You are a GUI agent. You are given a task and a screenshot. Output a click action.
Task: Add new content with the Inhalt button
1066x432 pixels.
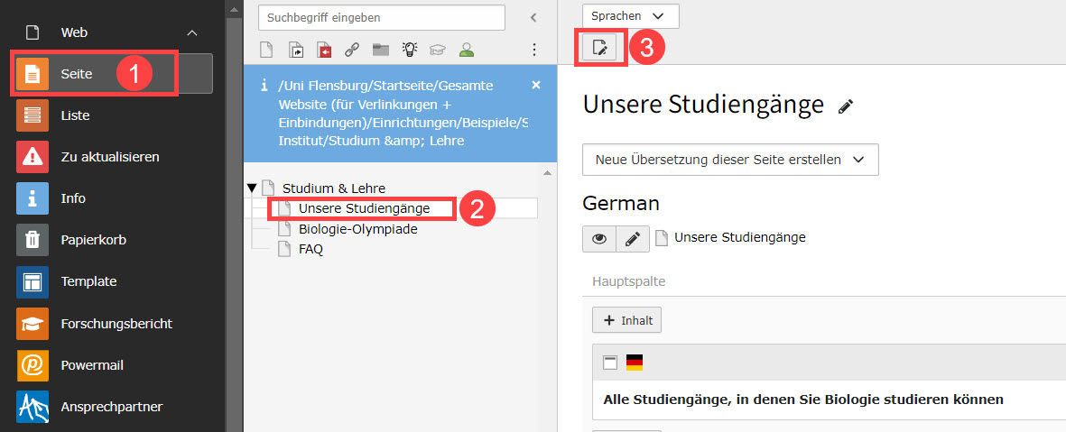point(626,320)
